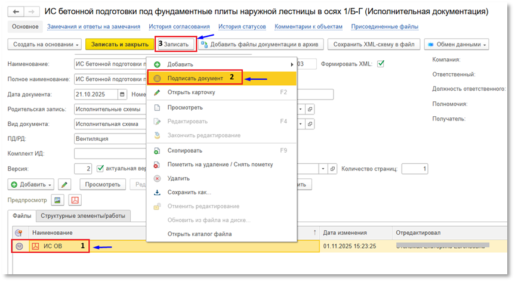Select Сохранить как... in the context menu
This screenshot has height=282, width=515.
pos(189,192)
